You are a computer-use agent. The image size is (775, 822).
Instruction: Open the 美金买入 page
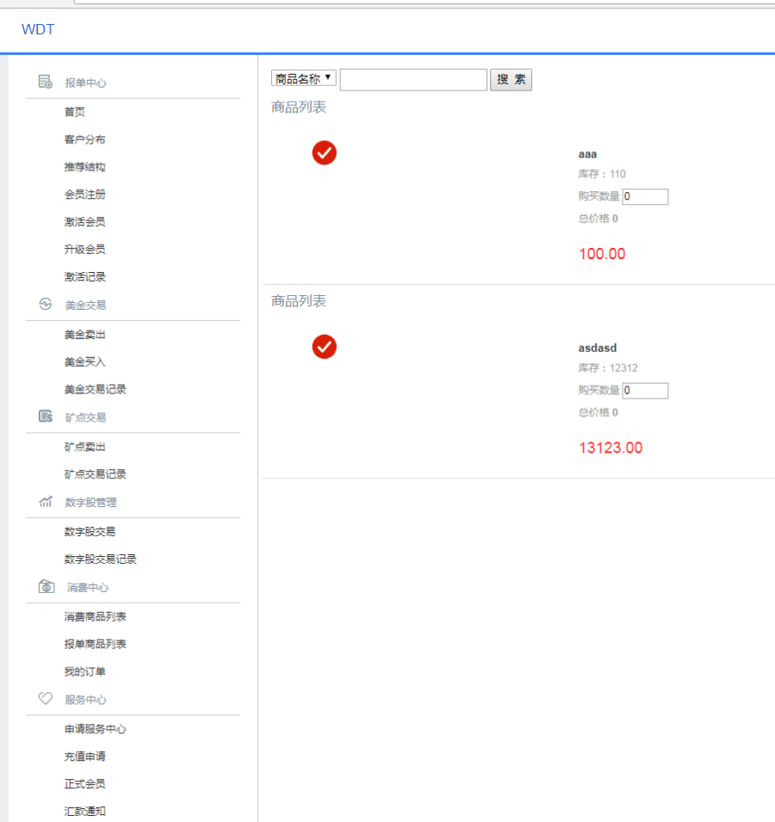point(84,362)
